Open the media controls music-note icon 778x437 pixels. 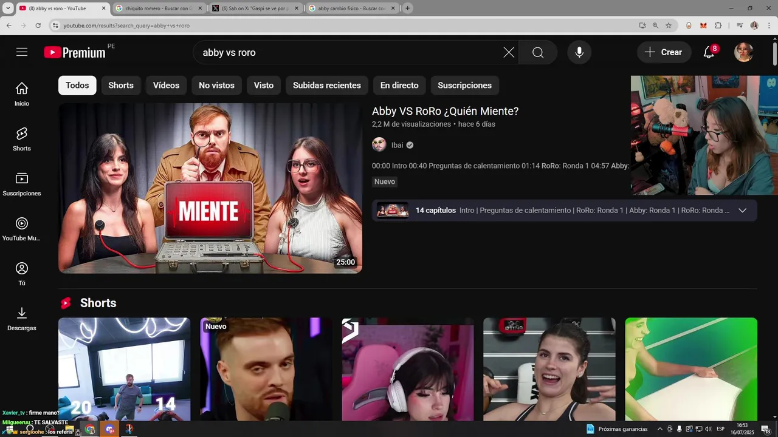(740, 25)
